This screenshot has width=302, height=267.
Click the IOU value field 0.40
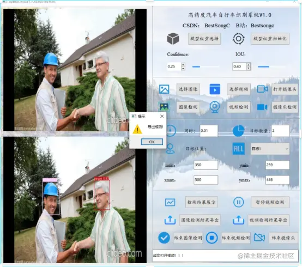239,66
